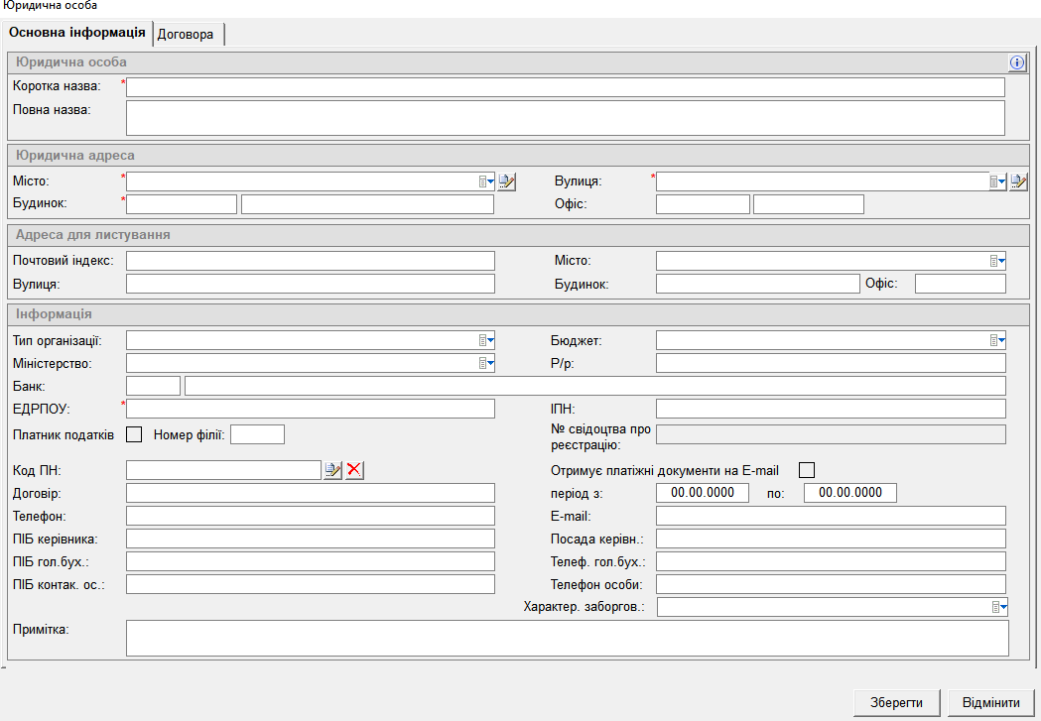This screenshot has height=721, width=1041.
Task: Click into the ЄДРПОУ text field
Action: [x=310, y=409]
